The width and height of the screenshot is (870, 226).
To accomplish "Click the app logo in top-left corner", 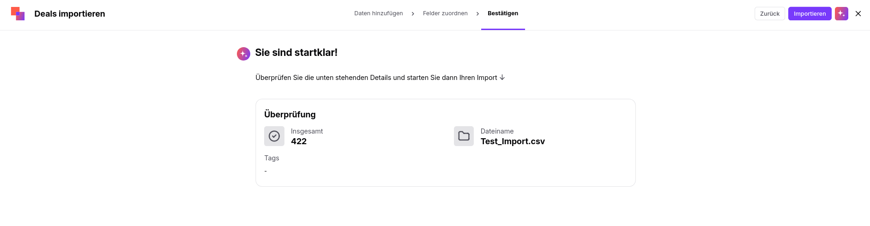I will tap(18, 13).
